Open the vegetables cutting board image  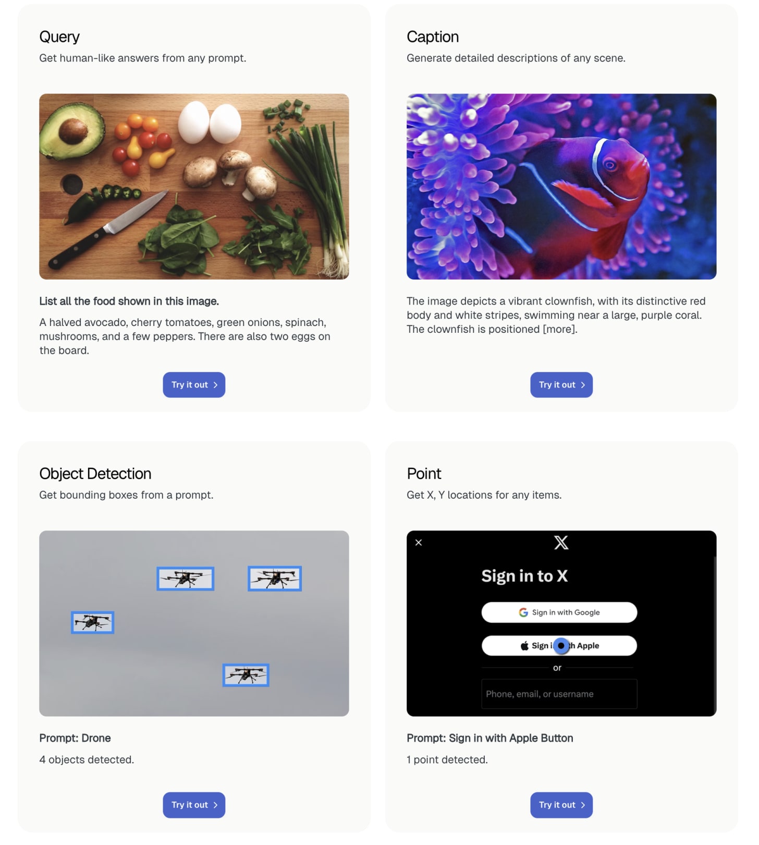coord(194,186)
